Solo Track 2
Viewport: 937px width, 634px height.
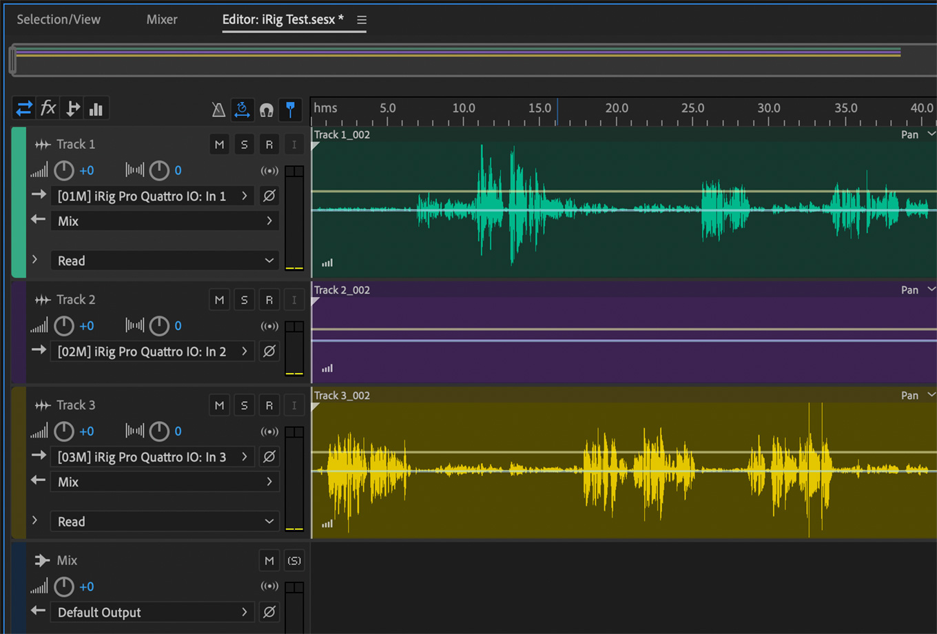point(244,300)
